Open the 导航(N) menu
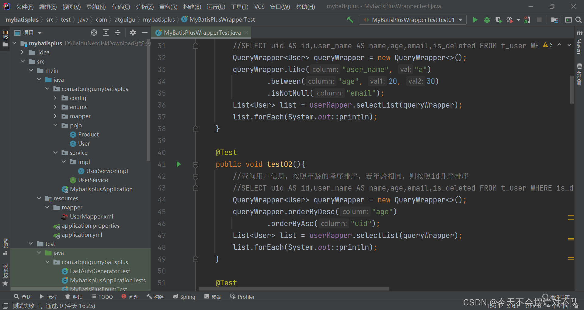This screenshot has width=584, height=310. click(x=96, y=7)
